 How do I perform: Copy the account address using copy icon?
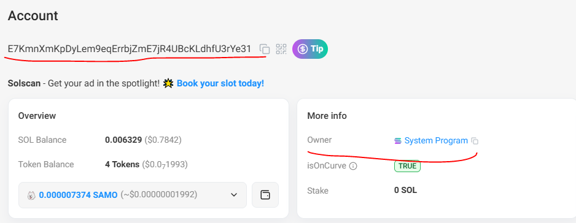(x=265, y=49)
